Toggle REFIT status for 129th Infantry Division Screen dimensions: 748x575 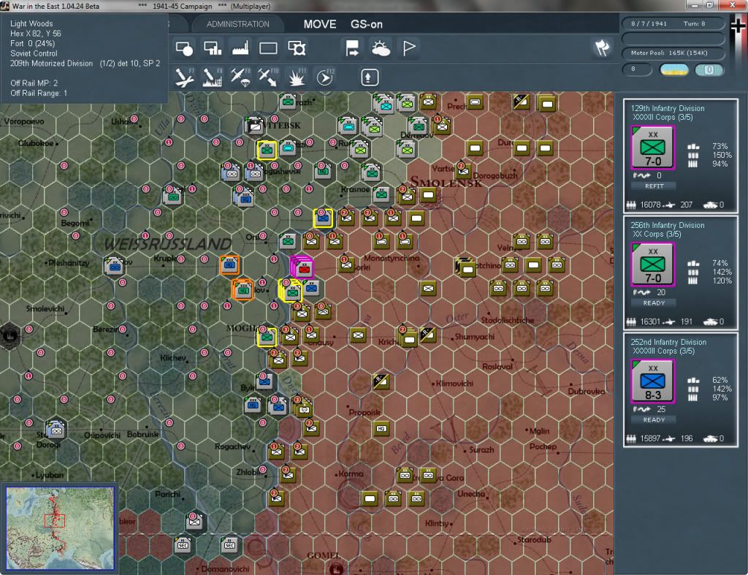(x=654, y=186)
